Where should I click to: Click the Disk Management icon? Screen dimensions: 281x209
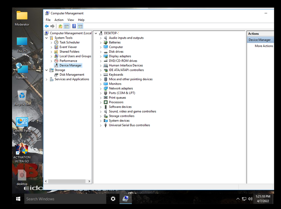point(56,75)
